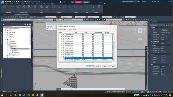
Task: Open the Active Drawing View dropdown
Action: [x=17, y=27]
